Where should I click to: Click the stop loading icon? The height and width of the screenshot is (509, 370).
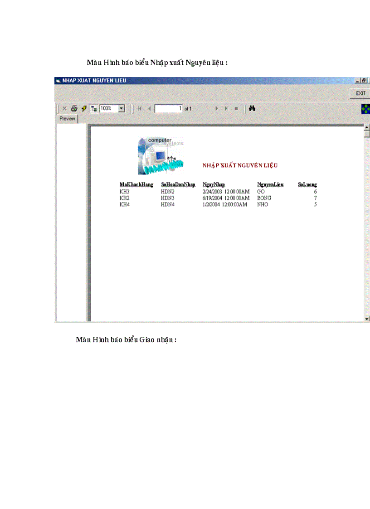coord(236,108)
